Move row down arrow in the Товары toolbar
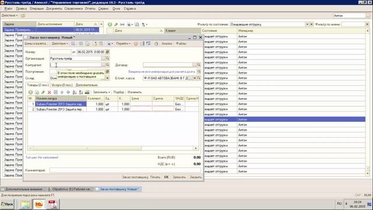 tap(68, 92)
